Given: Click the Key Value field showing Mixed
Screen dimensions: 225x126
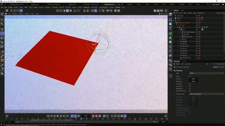Looking at the screenshot, I should click(x=193, y=81).
